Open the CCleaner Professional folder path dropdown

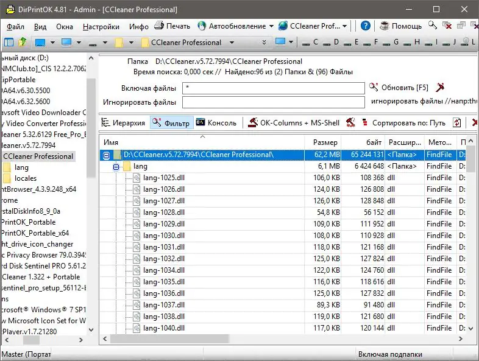point(232,42)
